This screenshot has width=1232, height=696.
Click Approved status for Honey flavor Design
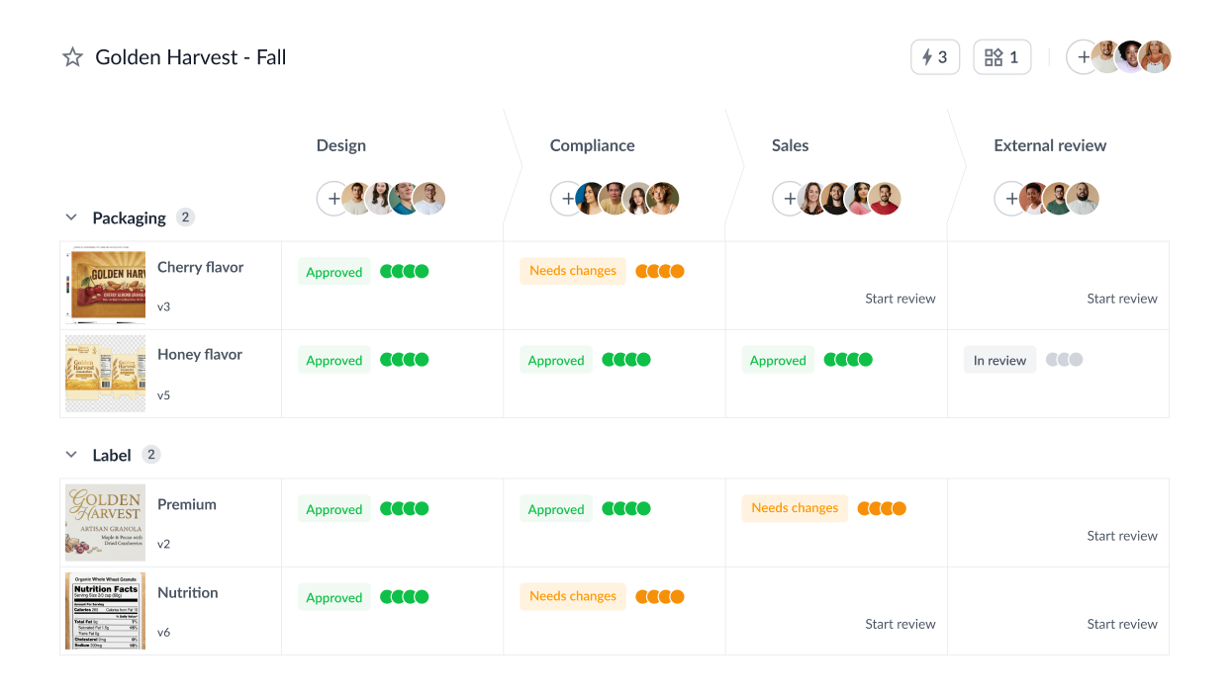pos(334,360)
